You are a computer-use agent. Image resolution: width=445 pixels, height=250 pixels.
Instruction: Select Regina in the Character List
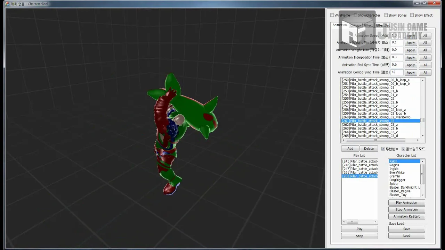tap(404, 165)
